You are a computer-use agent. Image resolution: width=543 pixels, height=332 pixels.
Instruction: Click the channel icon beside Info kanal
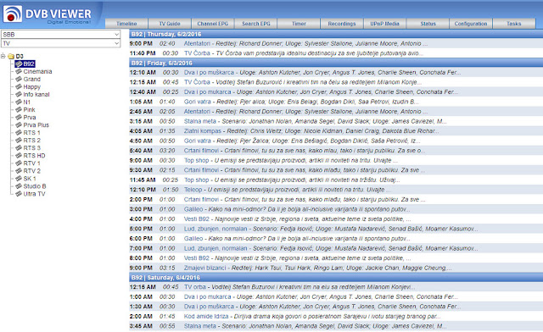[19, 94]
